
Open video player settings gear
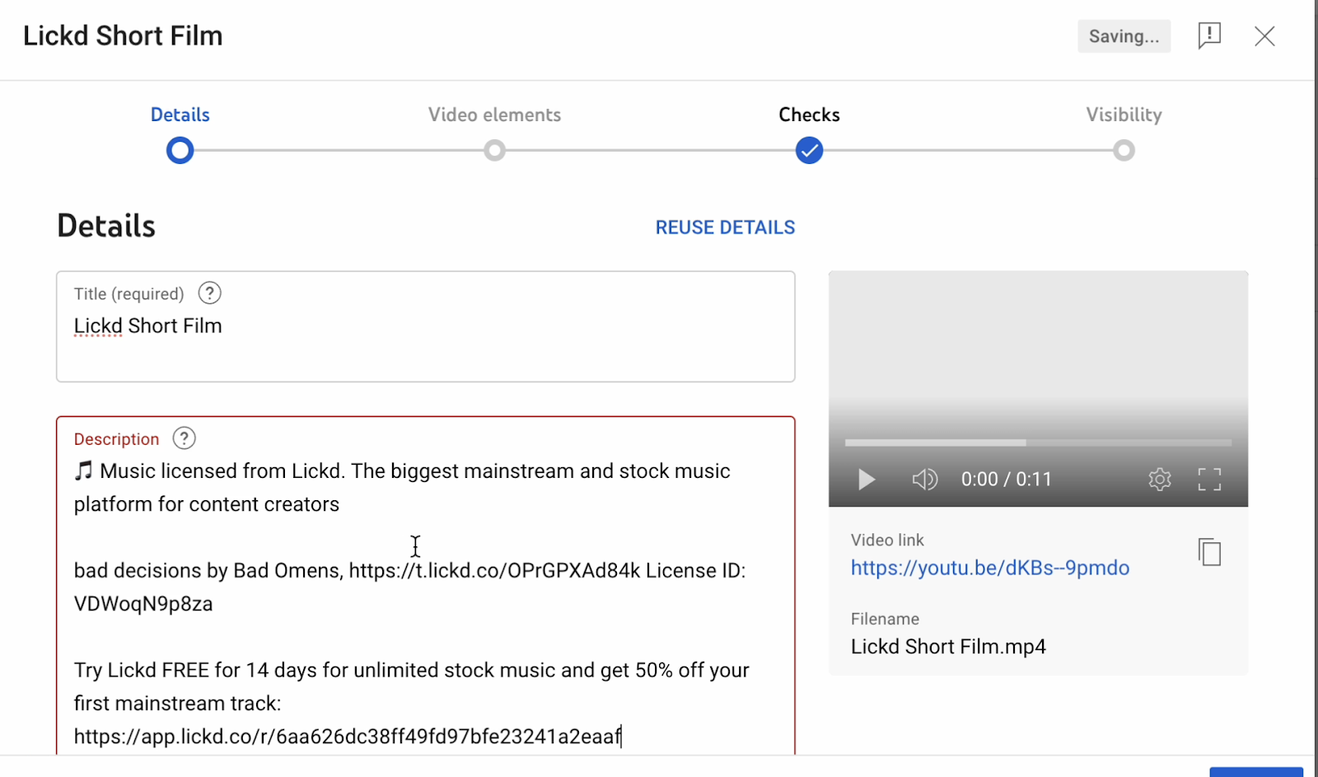point(1160,479)
